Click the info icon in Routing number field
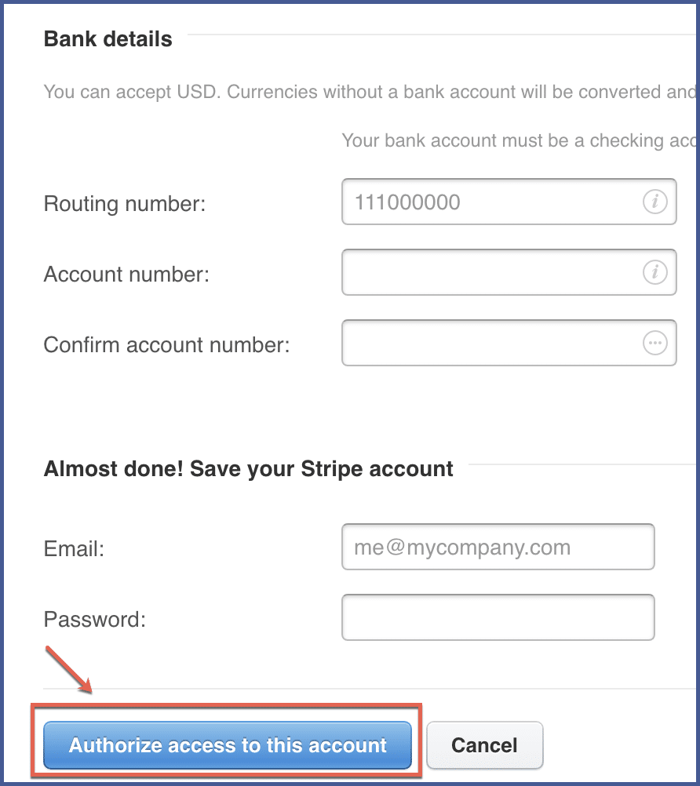 (x=654, y=202)
